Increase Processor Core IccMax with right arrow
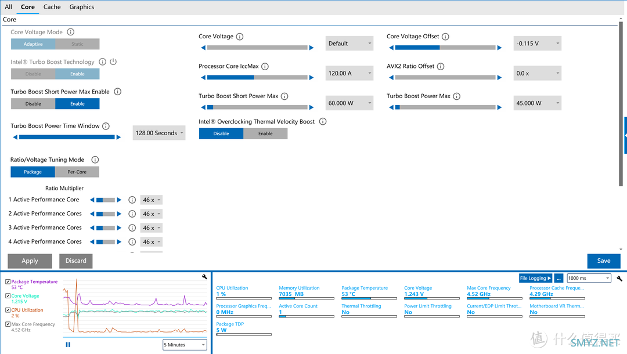The image size is (627, 354). coord(312,78)
